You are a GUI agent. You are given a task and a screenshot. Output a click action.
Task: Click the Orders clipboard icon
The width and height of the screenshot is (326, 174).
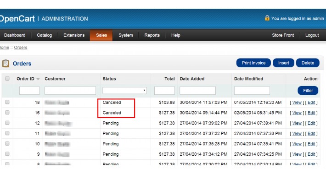click(6, 63)
